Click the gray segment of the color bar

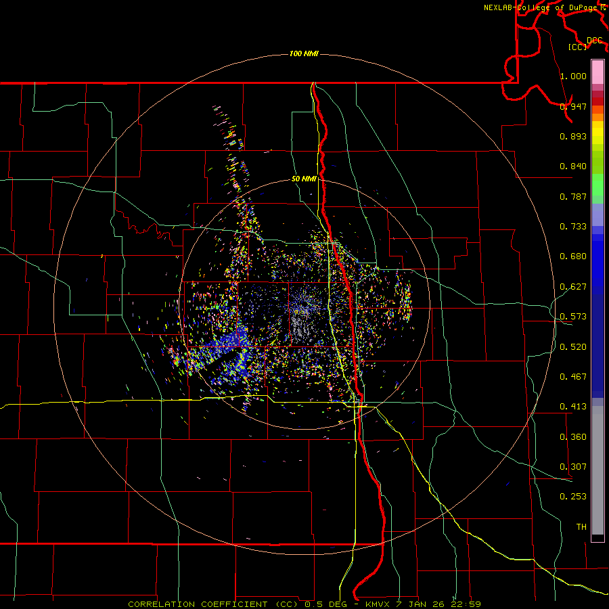click(597, 470)
